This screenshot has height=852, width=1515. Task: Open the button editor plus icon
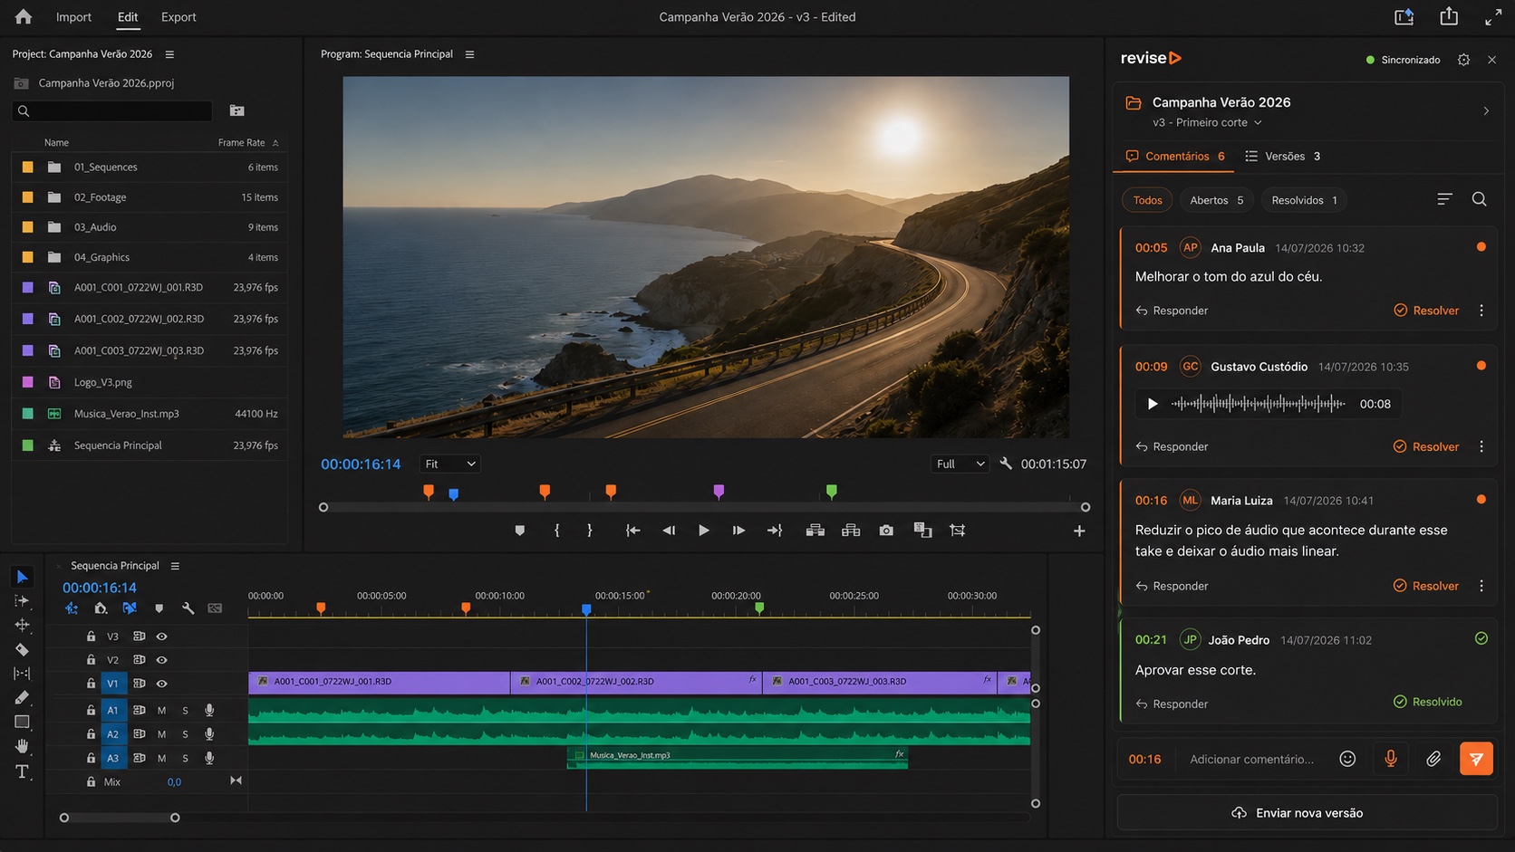[1079, 531]
